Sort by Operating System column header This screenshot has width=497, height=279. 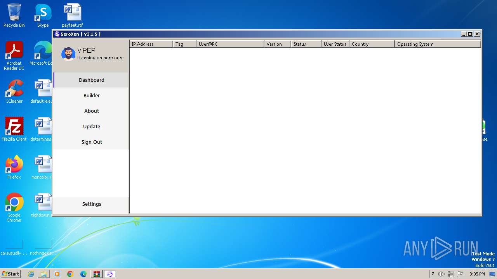[x=438, y=44]
